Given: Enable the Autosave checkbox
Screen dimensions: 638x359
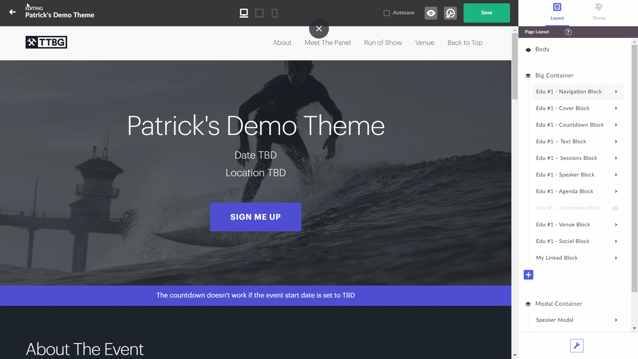Looking at the screenshot, I should pyautogui.click(x=387, y=13).
